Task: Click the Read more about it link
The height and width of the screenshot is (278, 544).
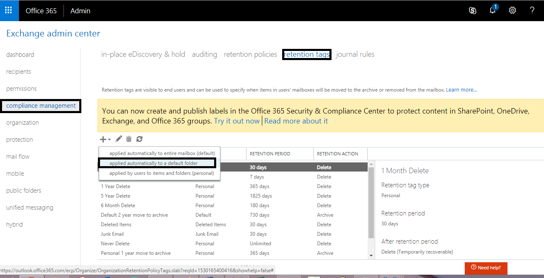Action: click(296, 121)
